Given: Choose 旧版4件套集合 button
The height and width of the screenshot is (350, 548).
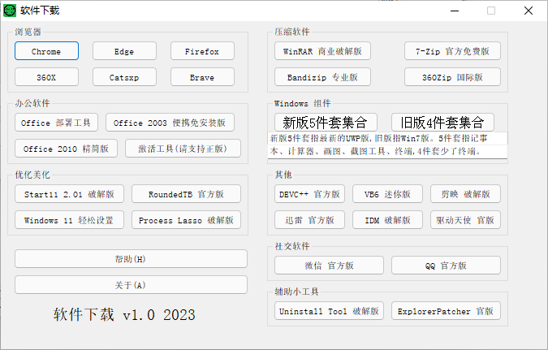Looking at the screenshot, I should pyautogui.click(x=442, y=123).
